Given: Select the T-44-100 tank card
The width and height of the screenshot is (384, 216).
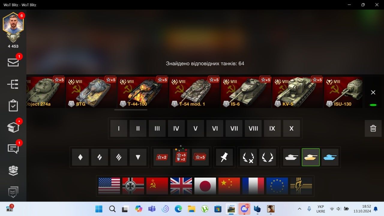Looking at the screenshot, I should (143, 92).
